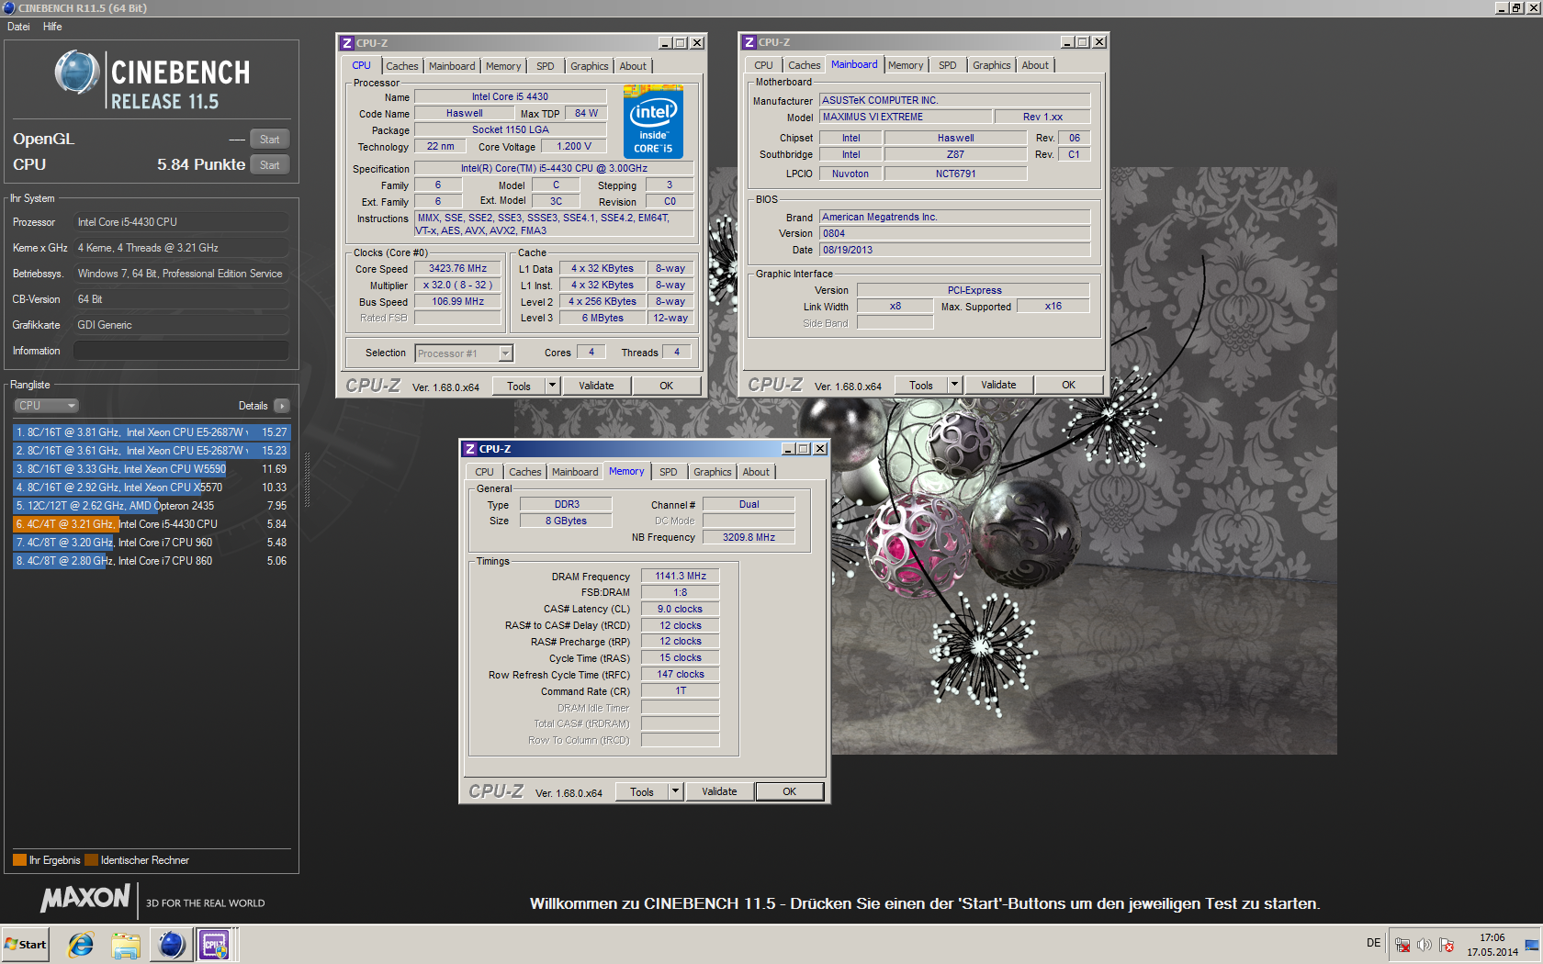
Task: Open SPD tab in Memory CPU-Z window
Action: tap(669, 472)
